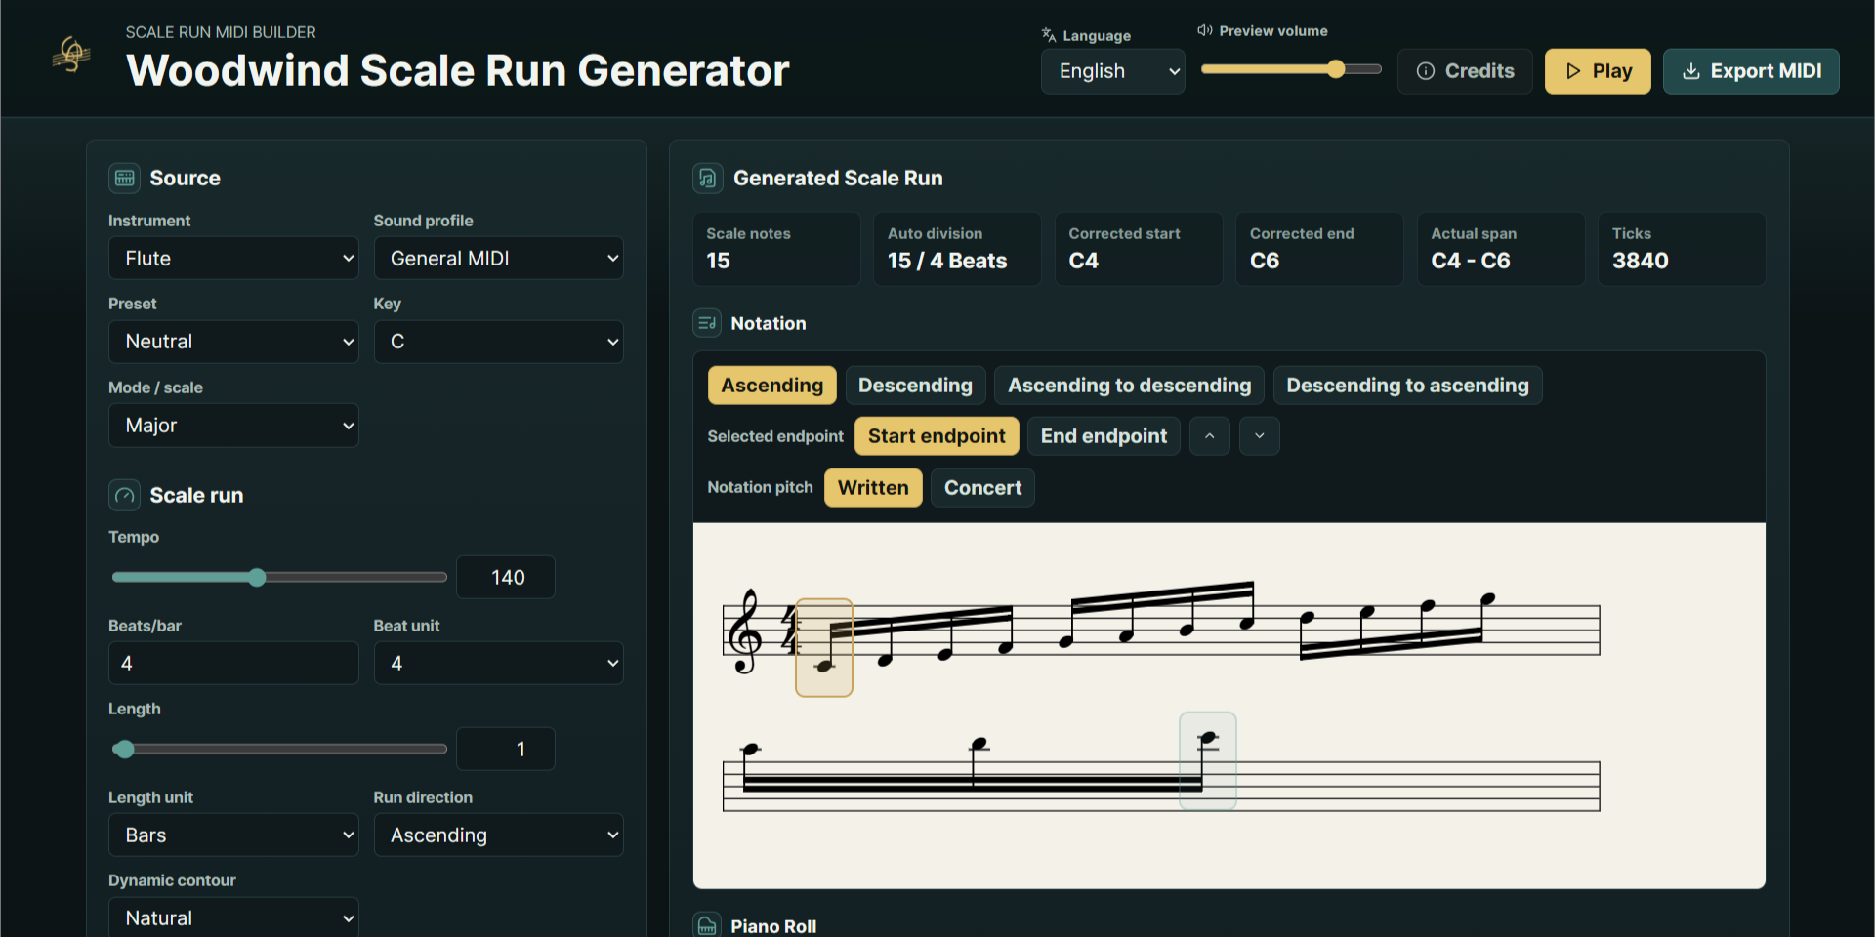
Task: Click the highlighted end note in notation
Action: (1208, 761)
